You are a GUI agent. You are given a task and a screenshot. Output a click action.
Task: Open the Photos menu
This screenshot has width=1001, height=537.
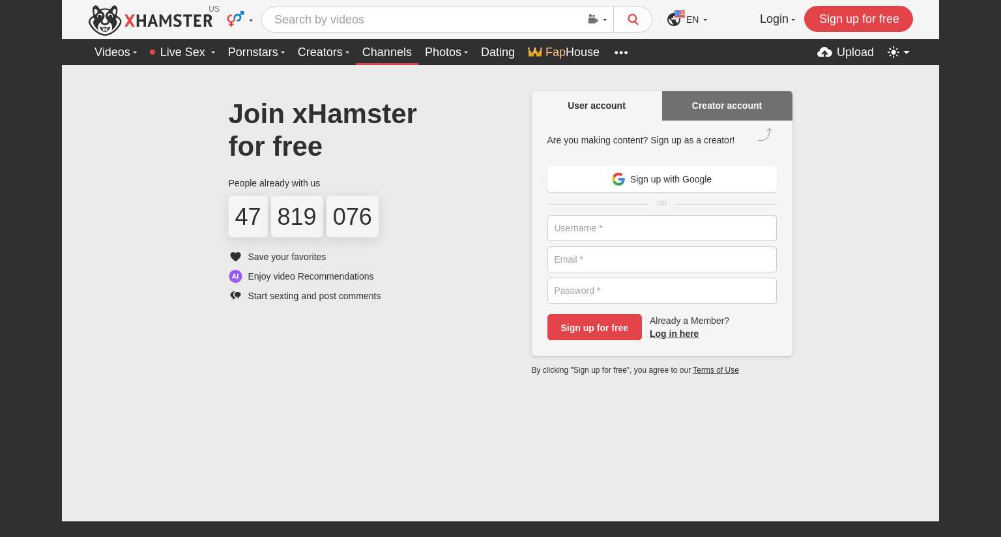click(x=446, y=52)
